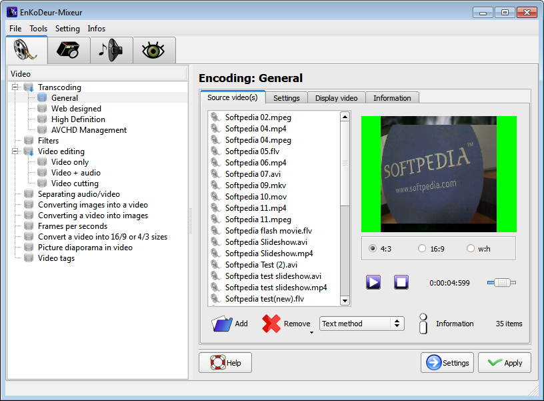Screen dimensions: 544x401
Task: Select Softpedia Test (2).avi in the list
Action: click(261, 265)
